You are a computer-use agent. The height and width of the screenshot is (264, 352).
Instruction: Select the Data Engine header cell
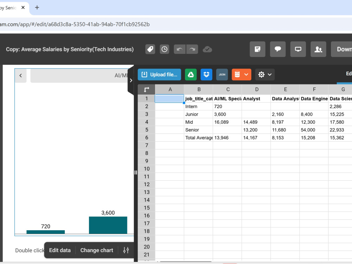314,99
